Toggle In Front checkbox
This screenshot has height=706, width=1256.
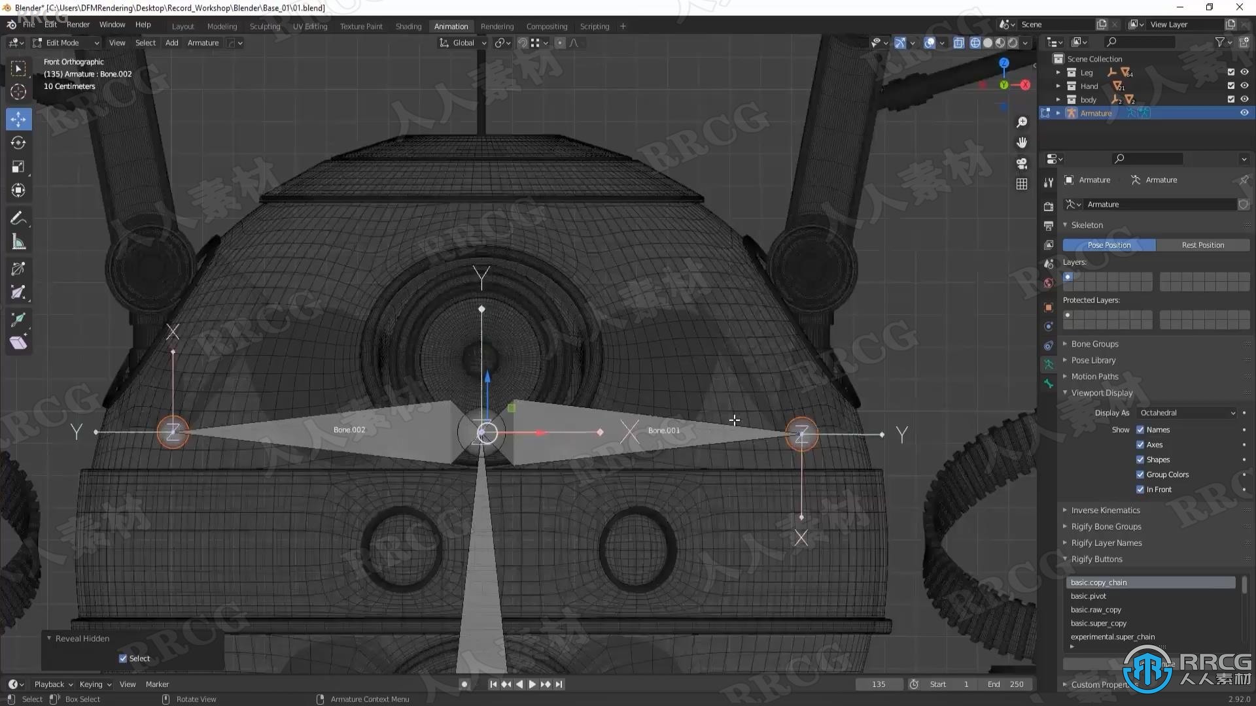1140,489
